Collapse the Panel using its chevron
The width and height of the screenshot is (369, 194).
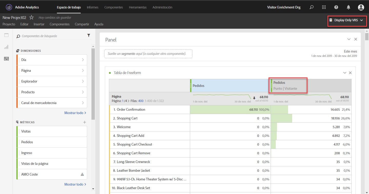click(x=349, y=39)
